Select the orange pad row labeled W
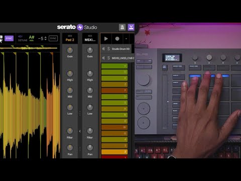This screenshot has height=181, width=241. [x=114, y=127]
